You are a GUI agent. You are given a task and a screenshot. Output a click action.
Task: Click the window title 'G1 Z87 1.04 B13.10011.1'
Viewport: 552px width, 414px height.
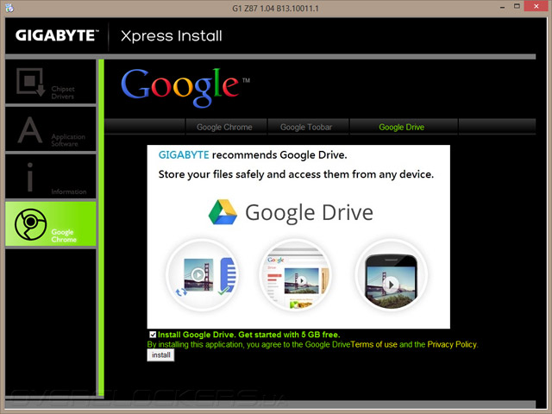click(x=275, y=8)
